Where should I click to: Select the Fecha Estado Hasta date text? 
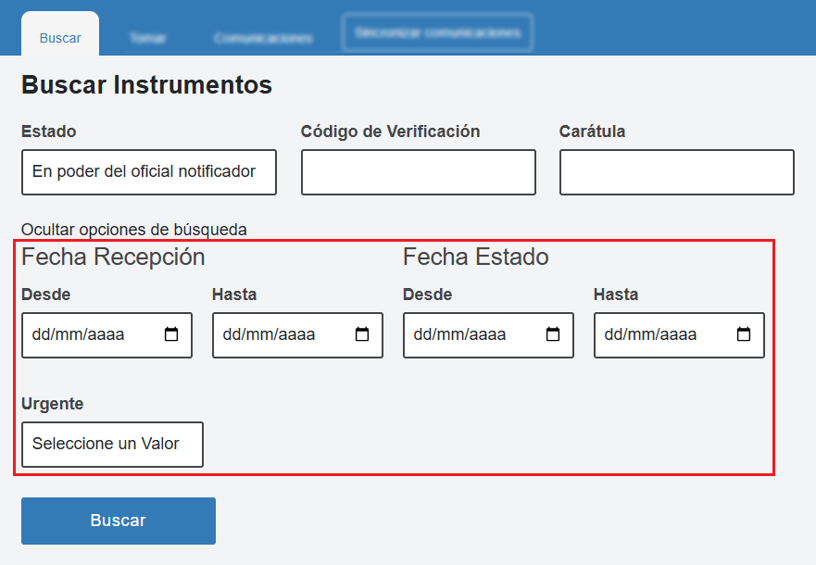pyautogui.click(x=651, y=334)
